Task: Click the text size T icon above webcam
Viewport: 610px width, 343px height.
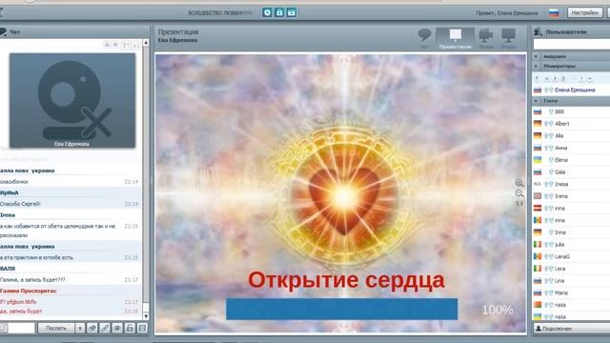Action: click(x=125, y=46)
